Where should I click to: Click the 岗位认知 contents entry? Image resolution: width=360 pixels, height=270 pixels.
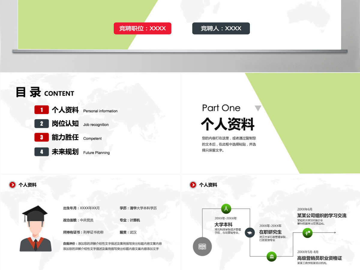coord(65,124)
